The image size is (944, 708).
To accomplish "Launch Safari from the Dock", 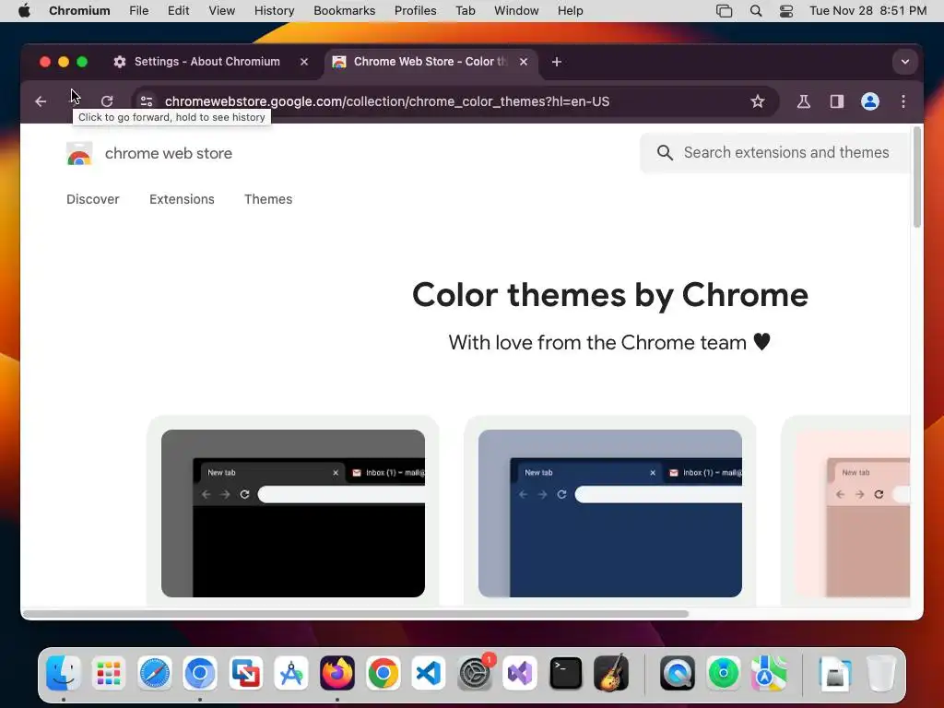I will [155, 673].
